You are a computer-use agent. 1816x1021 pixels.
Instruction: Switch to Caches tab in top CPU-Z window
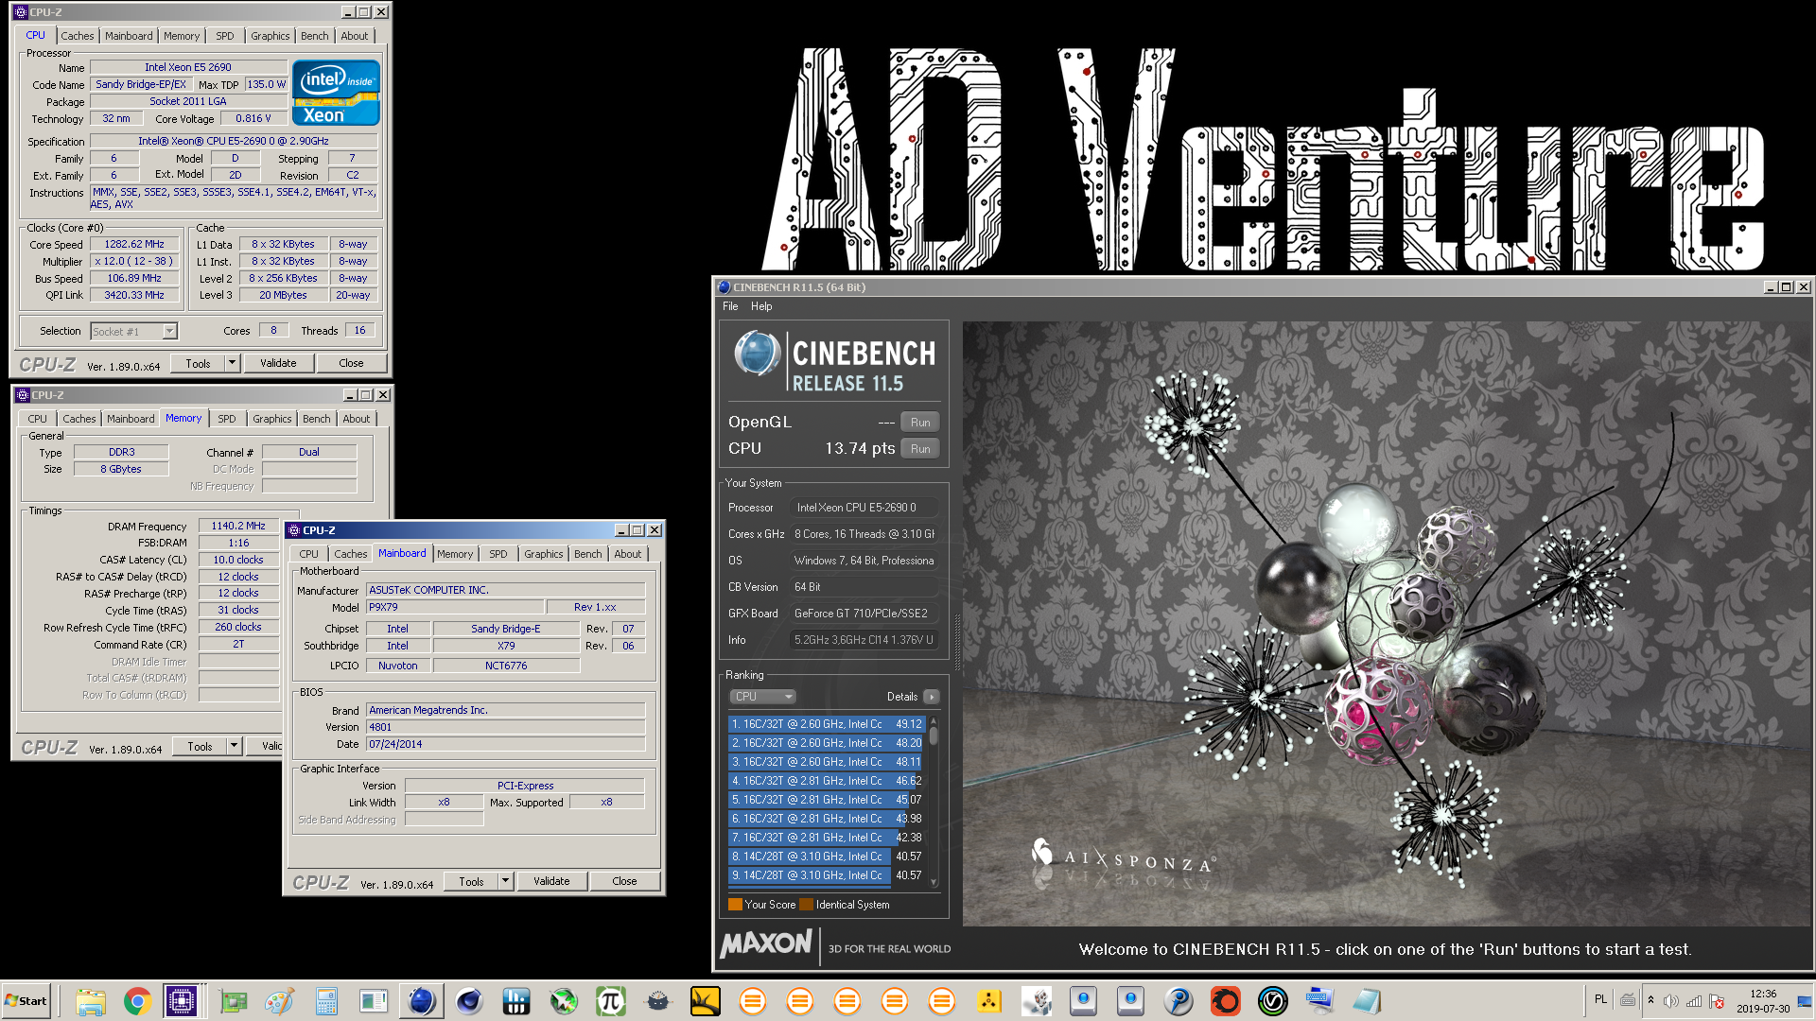[78, 36]
